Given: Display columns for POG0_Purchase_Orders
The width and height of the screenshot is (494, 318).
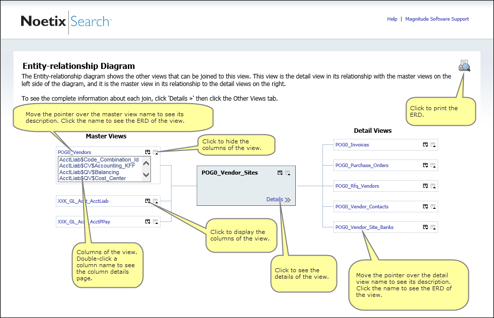Looking at the screenshot, I should (425, 165).
